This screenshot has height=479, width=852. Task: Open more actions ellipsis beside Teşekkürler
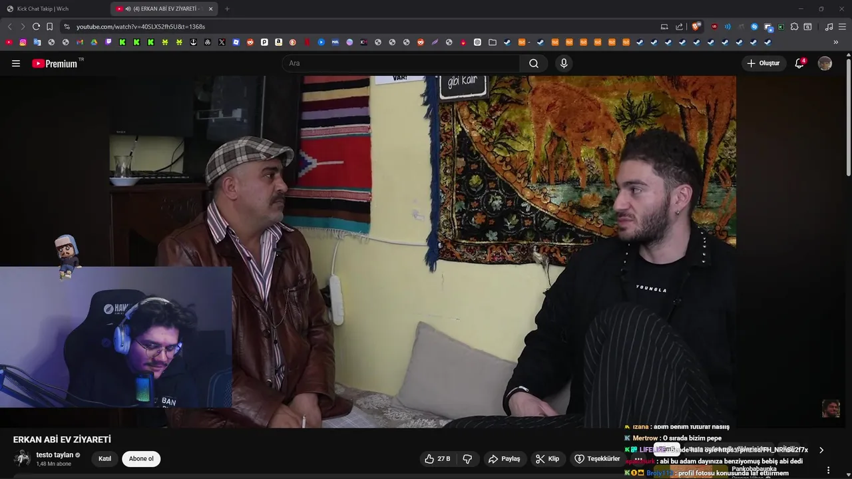pyautogui.click(x=638, y=459)
